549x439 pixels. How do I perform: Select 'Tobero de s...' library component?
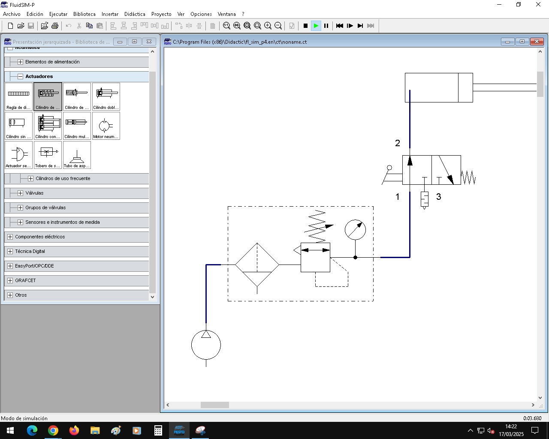pos(48,155)
